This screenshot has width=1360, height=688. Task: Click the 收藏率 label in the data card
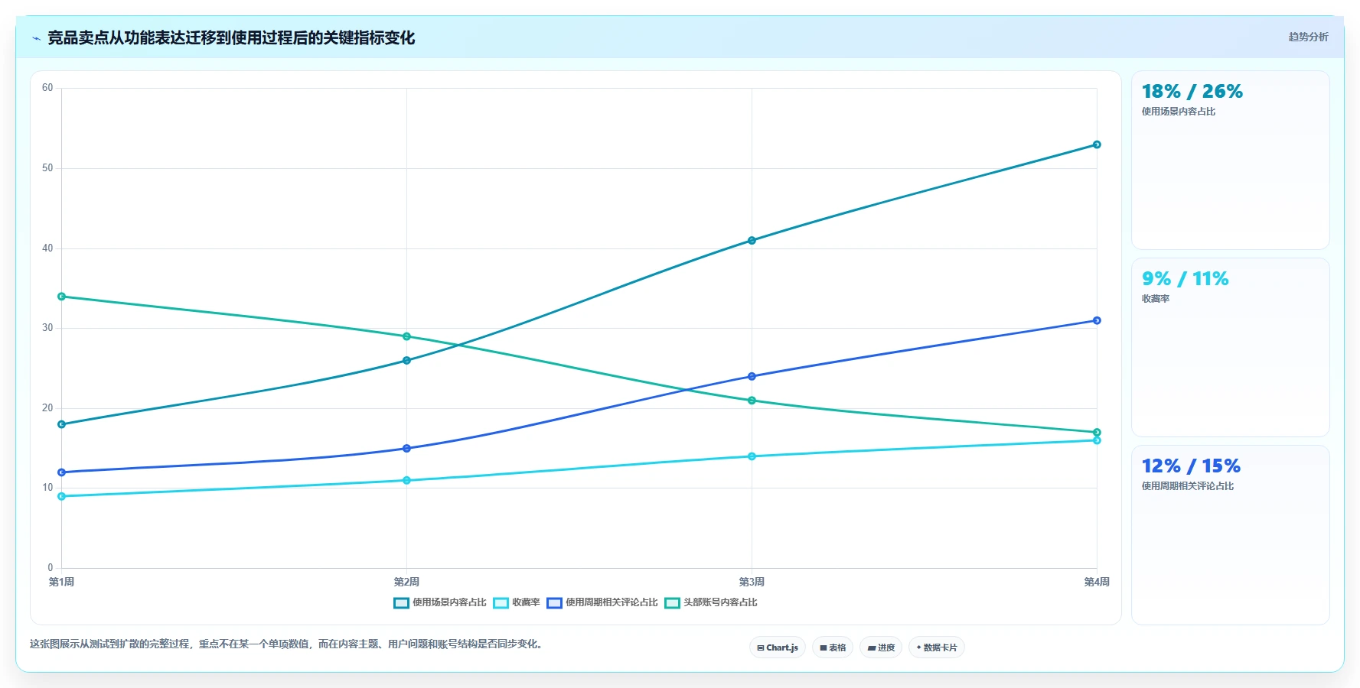[x=1156, y=299]
